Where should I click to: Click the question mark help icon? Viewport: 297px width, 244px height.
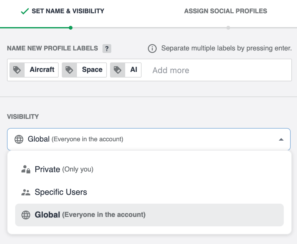(x=107, y=49)
